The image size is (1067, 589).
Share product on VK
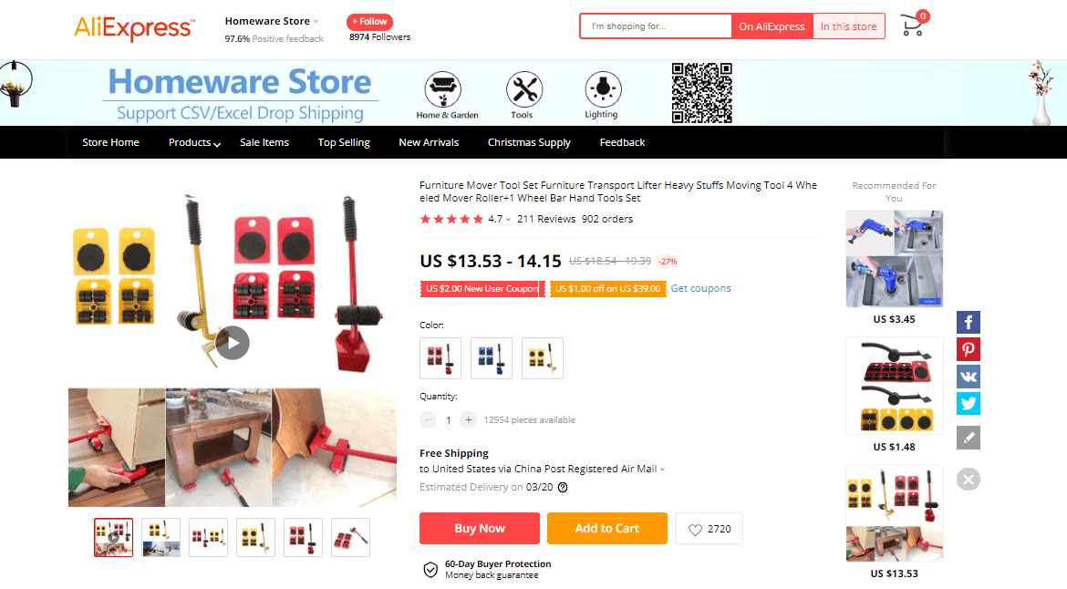(969, 377)
